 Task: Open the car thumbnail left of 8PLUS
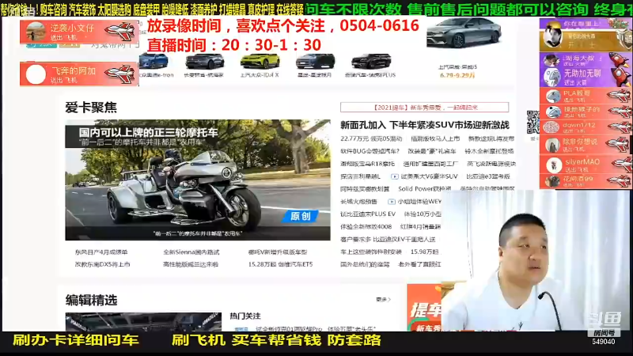pyautogui.click(x=315, y=62)
